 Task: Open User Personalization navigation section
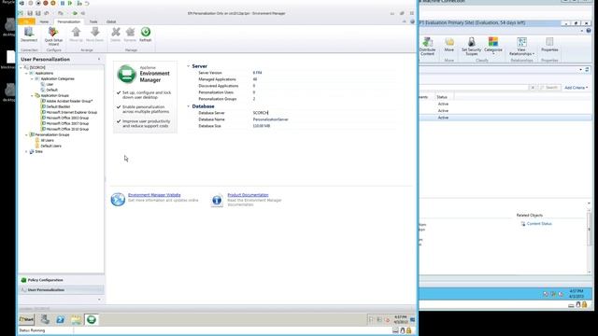pyautogui.click(x=61, y=290)
